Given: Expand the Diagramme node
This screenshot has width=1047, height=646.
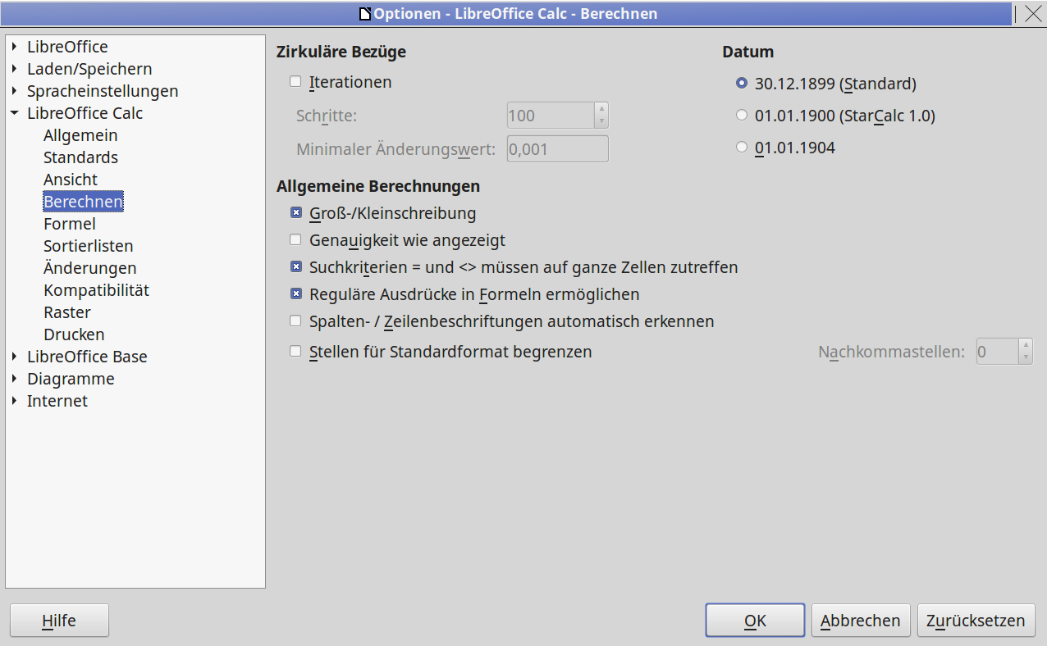Looking at the screenshot, I should tap(15, 379).
